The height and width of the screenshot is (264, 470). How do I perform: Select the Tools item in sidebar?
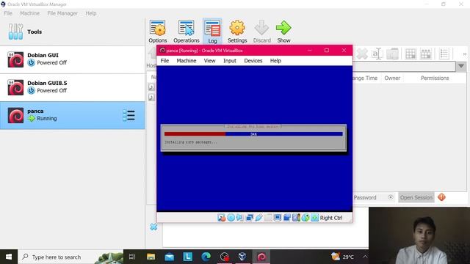pyautogui.click(x=72, y=32)
